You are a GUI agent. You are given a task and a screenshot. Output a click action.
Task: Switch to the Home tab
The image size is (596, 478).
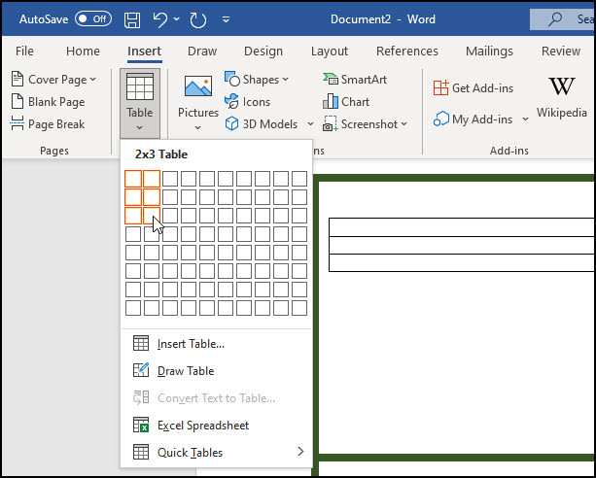83,51
